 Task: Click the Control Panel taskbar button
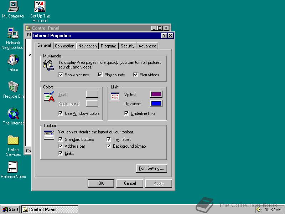[50, 210]
